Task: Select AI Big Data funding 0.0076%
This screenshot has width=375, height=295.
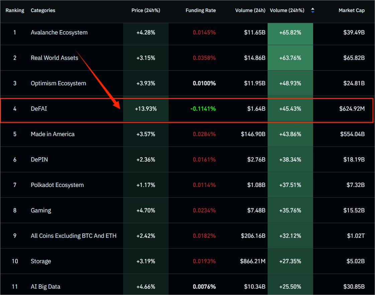Action: click(204, 287)
